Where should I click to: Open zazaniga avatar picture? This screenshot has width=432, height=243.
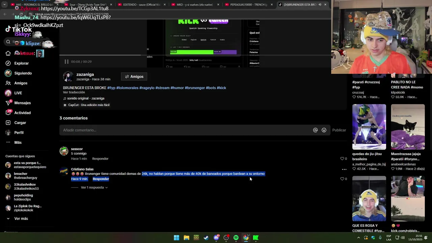(x=68, y=77)
